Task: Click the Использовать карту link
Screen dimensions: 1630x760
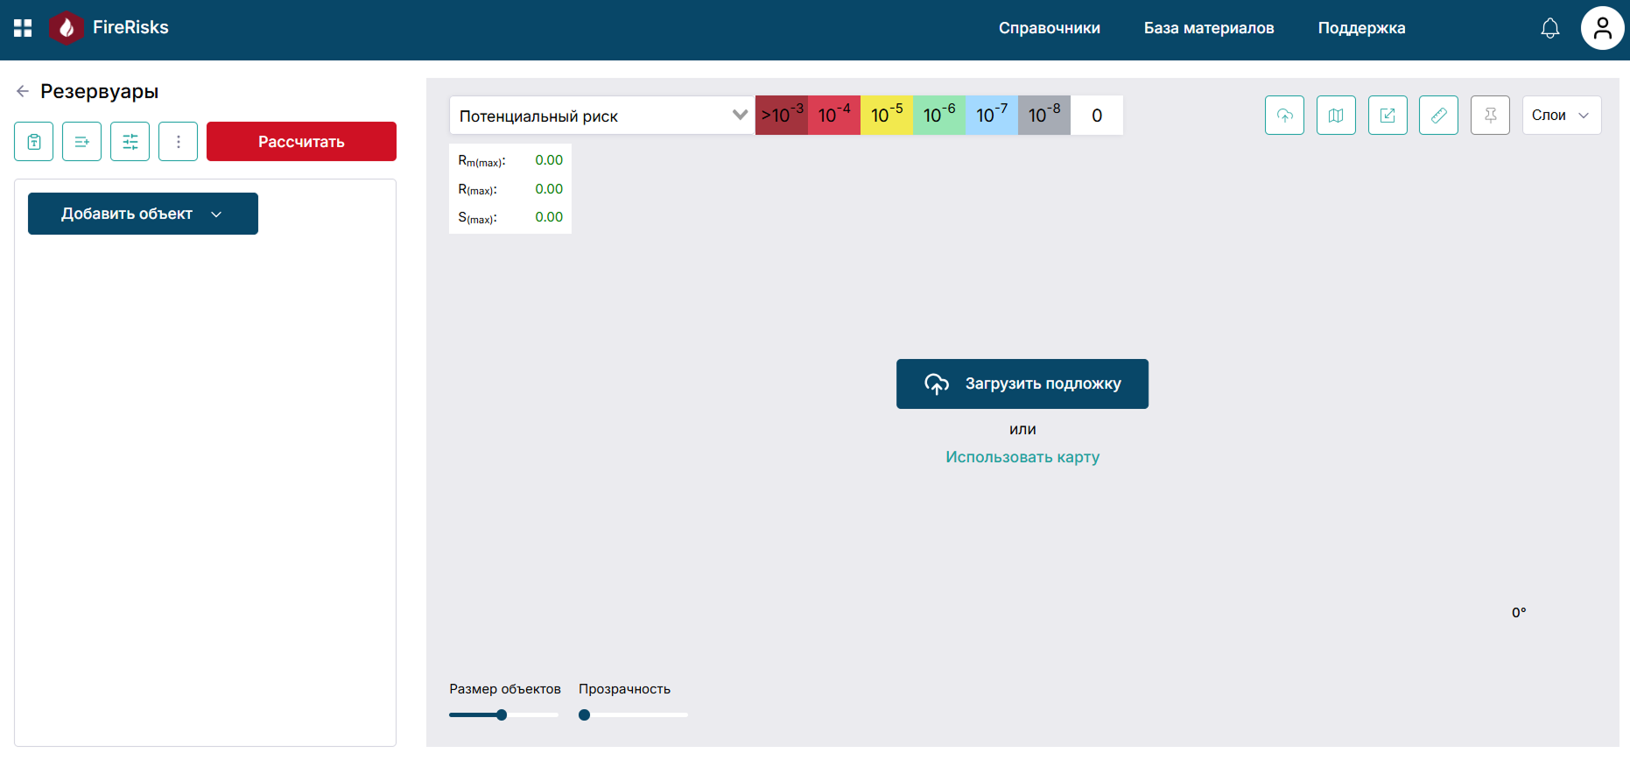Action: click(1022, 457)
